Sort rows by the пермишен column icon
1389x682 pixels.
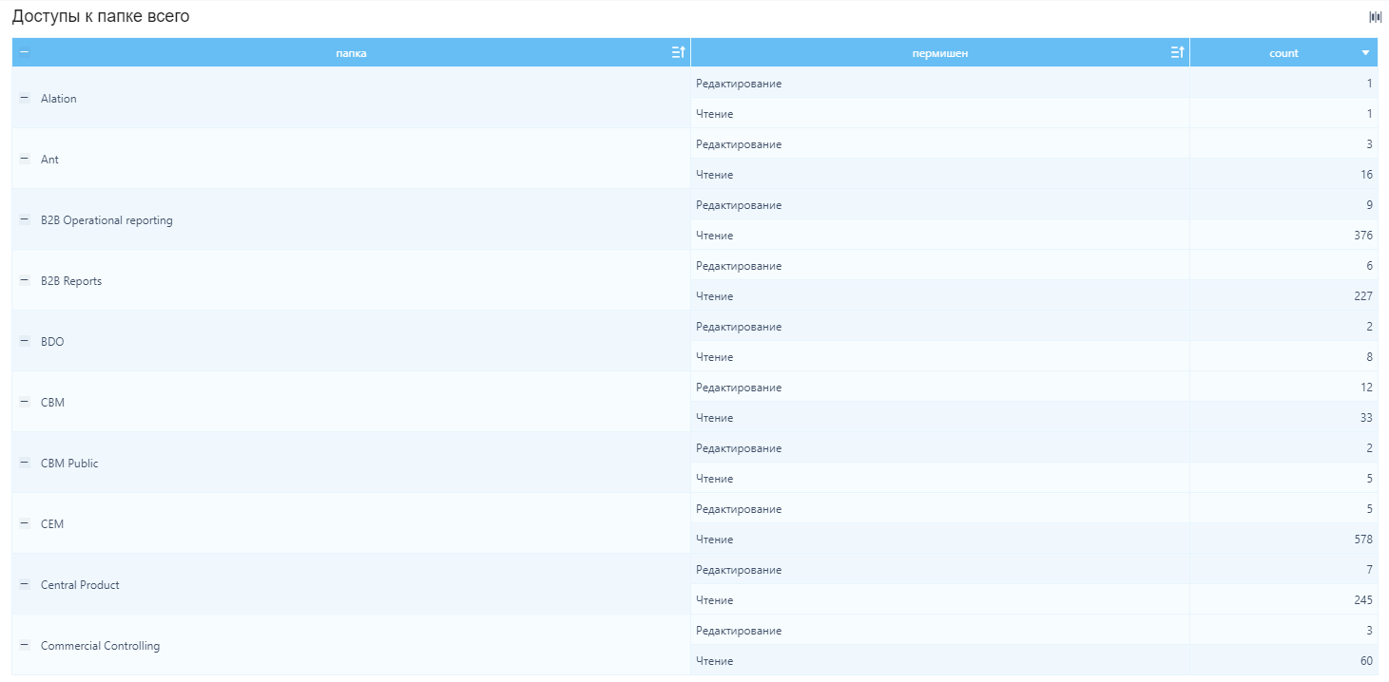tap(1177, 53)
